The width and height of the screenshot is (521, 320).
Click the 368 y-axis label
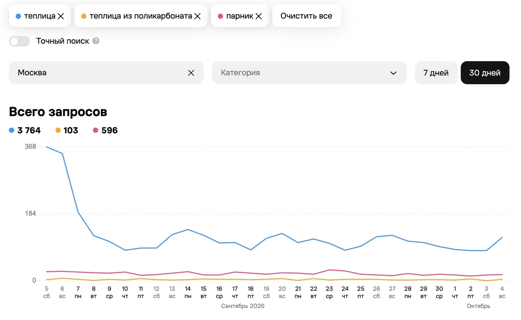click(30, 147)
